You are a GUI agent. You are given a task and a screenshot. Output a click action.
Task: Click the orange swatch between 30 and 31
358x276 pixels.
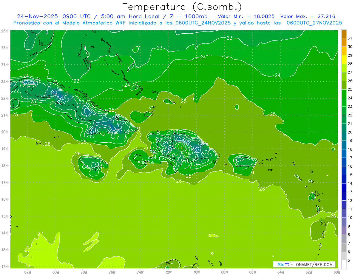coord(344,42)
